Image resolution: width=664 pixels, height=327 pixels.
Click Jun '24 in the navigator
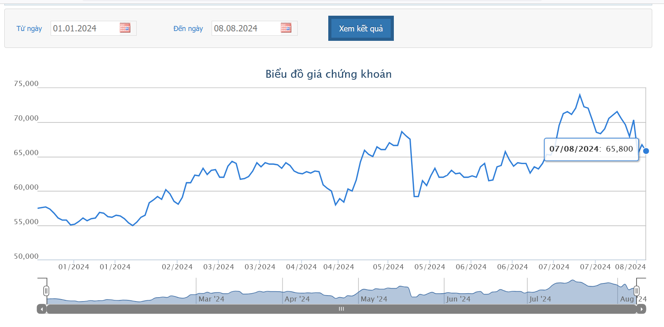[x=458, y=299]
